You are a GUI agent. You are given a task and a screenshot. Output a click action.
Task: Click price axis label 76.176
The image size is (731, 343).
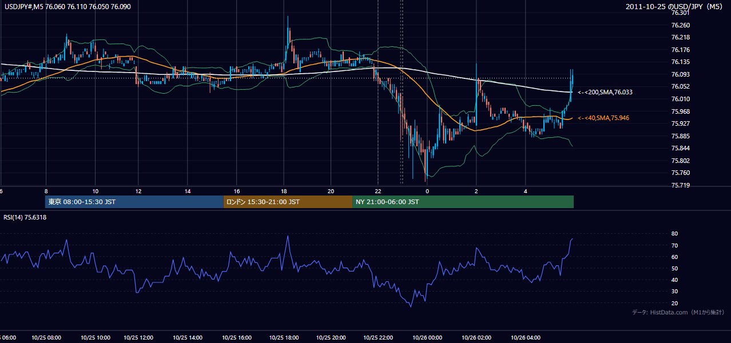[680, 50]
